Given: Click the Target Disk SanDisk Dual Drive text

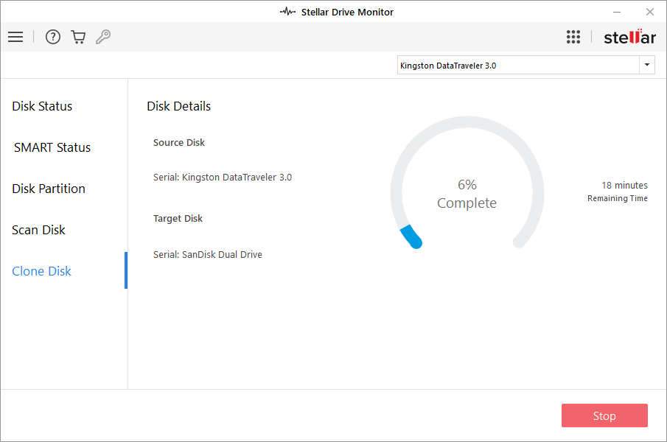Looking at the screenshot, I should point(208,255).
